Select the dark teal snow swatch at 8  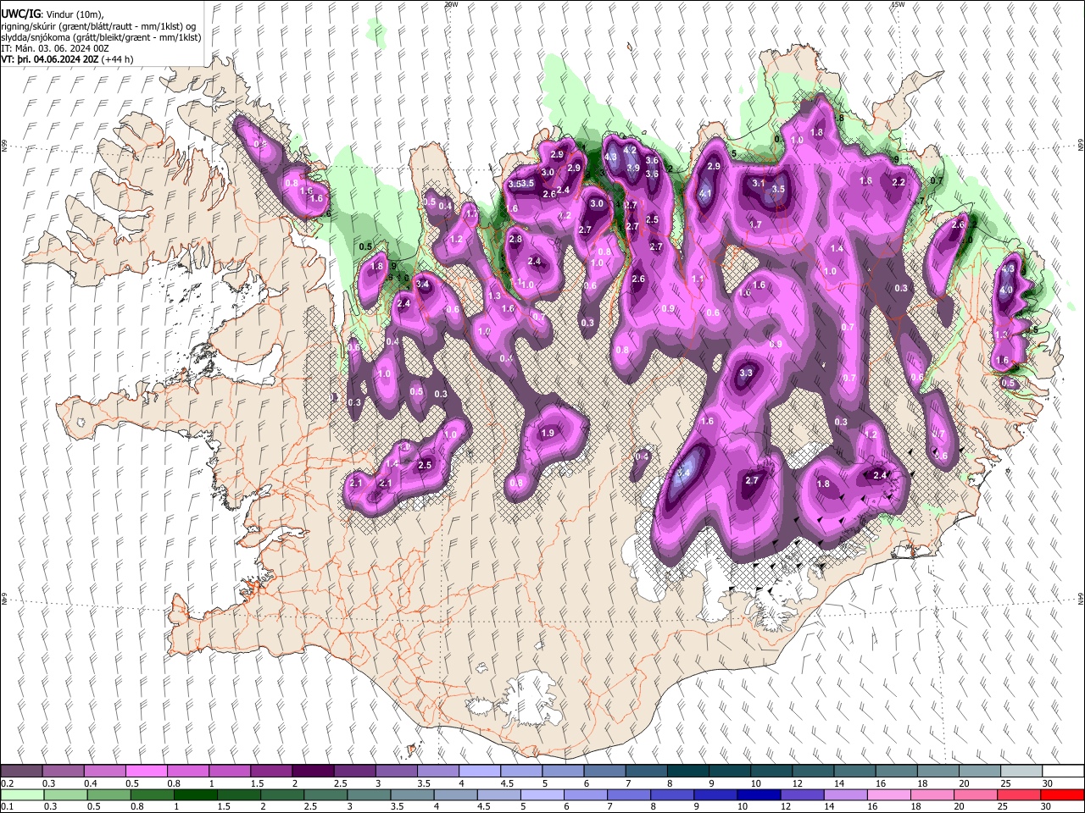[687, 772]
